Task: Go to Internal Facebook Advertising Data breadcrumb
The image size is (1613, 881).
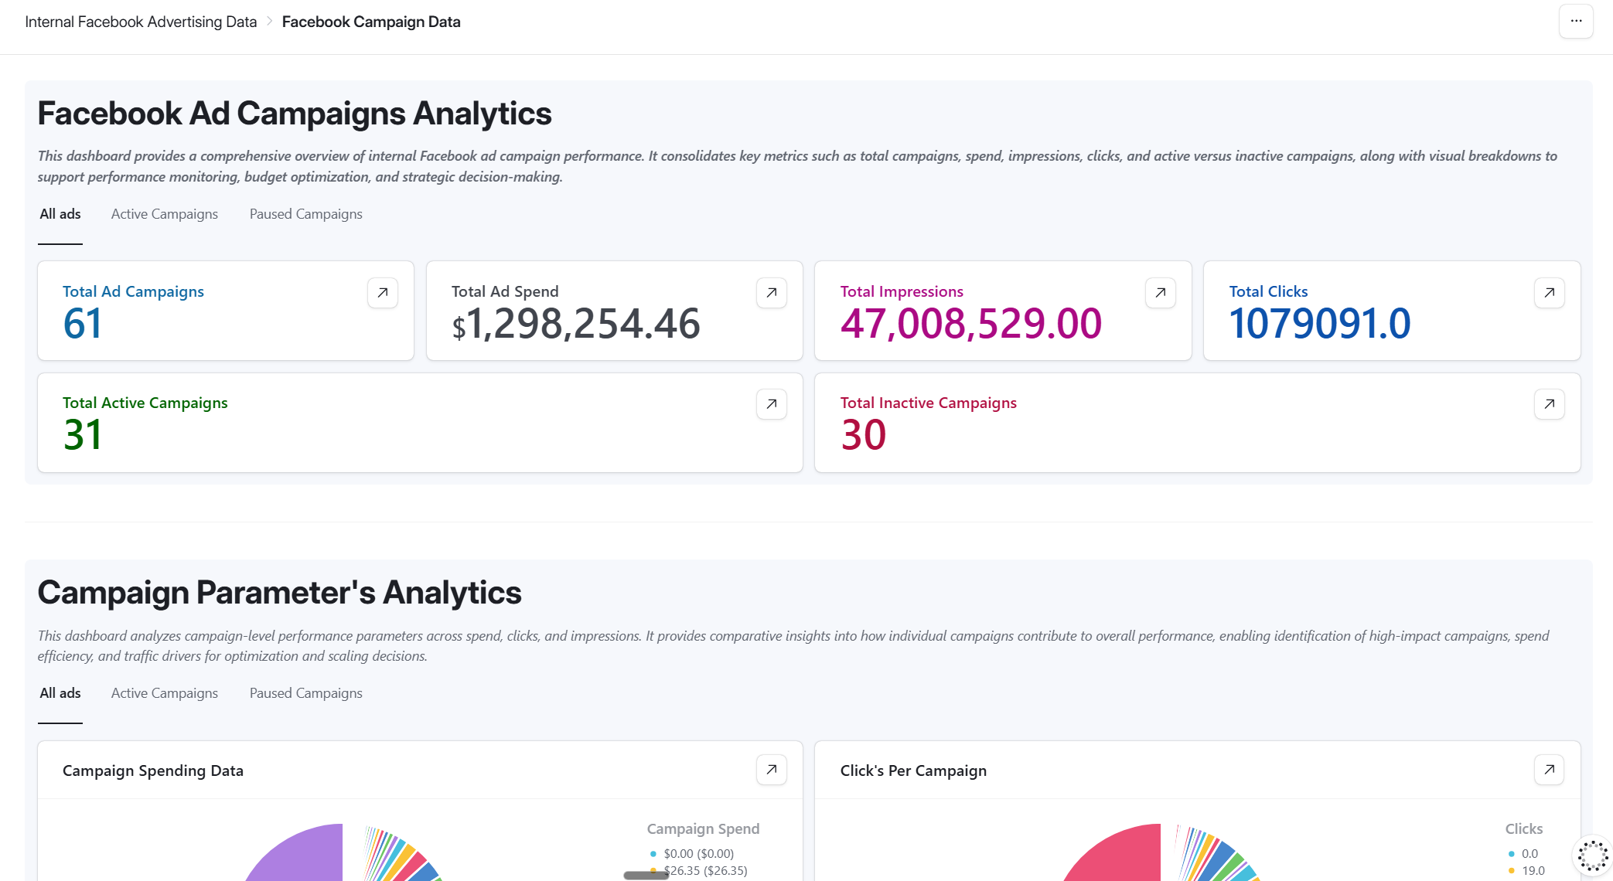Action: (x=141, y=22)
